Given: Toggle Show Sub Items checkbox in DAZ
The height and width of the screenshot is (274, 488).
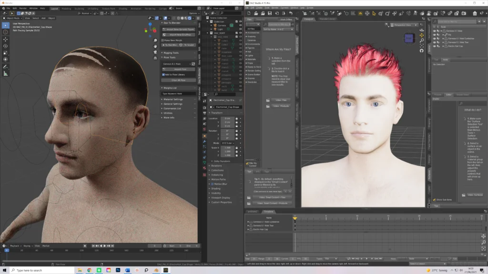Looking at the screenshot, I should 435,200.
